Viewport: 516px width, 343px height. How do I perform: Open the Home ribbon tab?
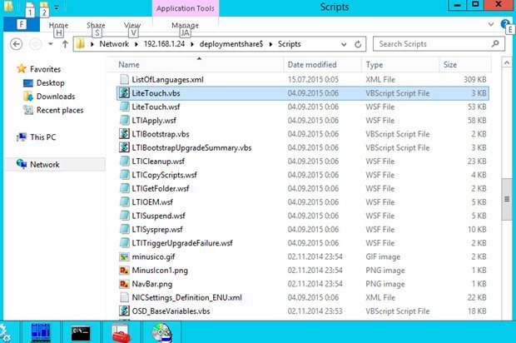pyautogui.click(x=58, y=25)
